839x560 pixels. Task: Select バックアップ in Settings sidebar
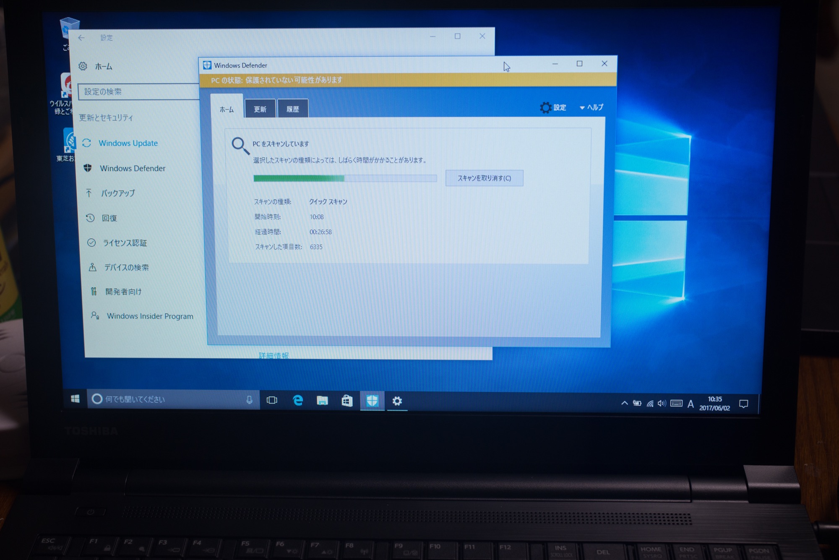(x=110, y=193)
